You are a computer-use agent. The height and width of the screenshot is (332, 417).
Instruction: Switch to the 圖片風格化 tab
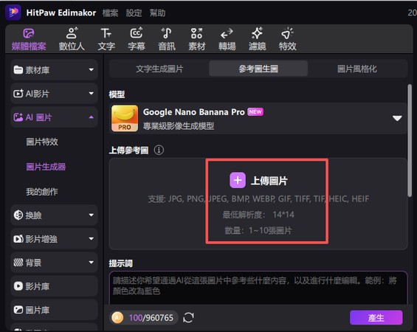click(x=357, y=69)
